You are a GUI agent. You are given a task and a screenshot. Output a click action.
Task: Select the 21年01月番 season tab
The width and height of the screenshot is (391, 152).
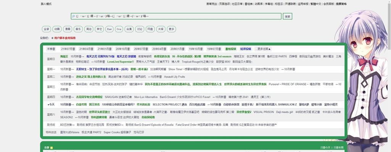tap(105, 49)
